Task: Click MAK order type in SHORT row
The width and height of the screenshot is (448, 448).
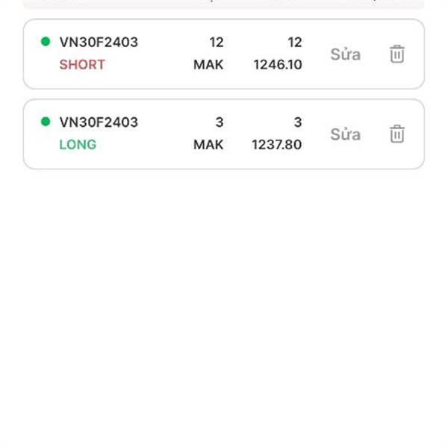Action: [208, 64]
